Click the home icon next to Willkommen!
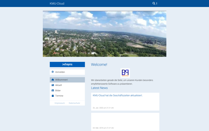 (x=53, y=80)
